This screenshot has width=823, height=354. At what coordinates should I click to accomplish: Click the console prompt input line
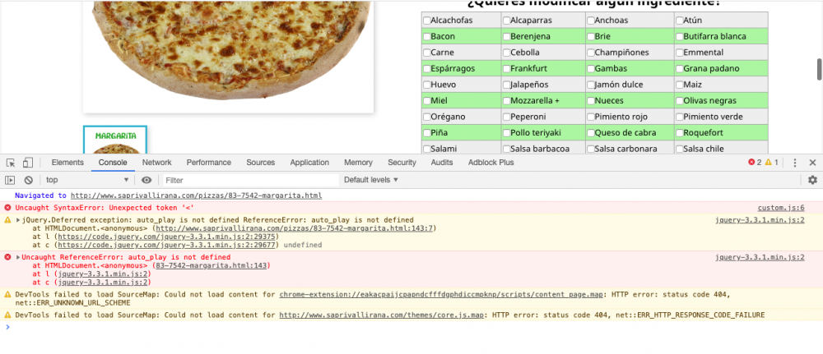tap(411, 327)
